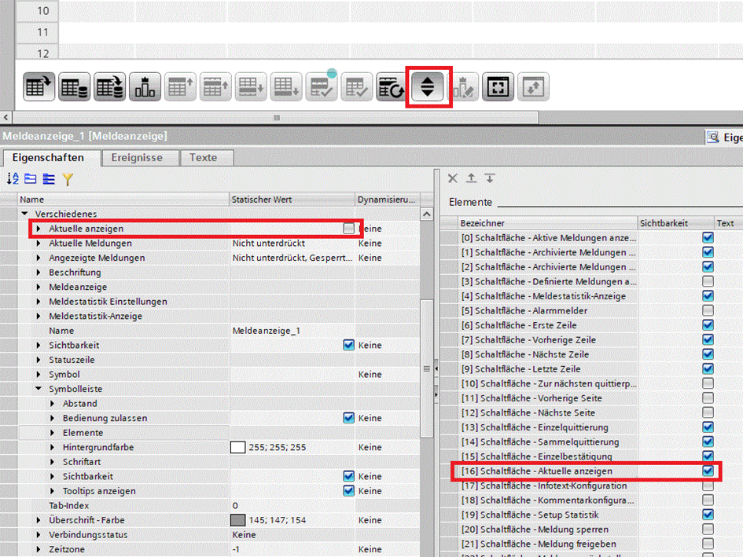The height and width of the screenshot is (557, 743).
Task: Open the Texte tab
Action: click(207, 158)
